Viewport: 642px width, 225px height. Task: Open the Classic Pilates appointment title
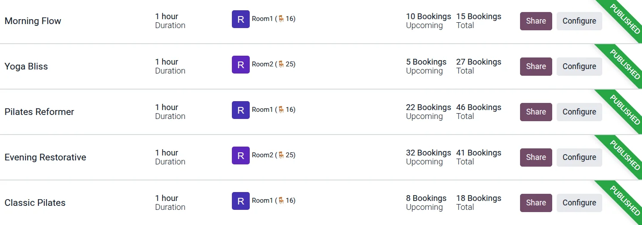35,203
